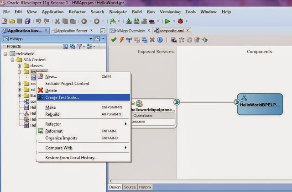The width and height of the screenshot is (292, 192).
Task: Click the Save toolbar icon
Action: pyautogui.click(x=20, y=21)
